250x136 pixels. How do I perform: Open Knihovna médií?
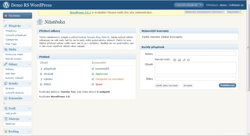click(14, 54)
